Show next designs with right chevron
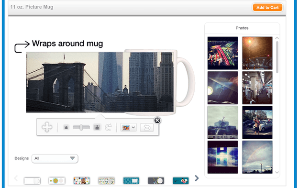 click(197, 178)
